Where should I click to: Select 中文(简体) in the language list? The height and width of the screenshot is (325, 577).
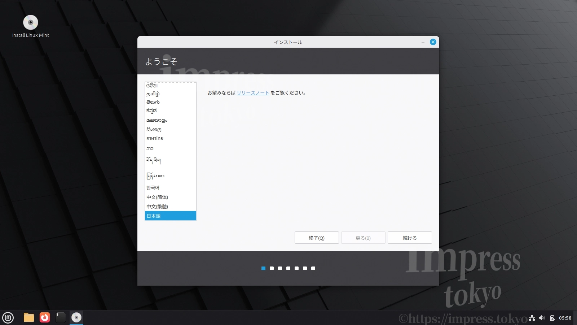click(171, 197)
